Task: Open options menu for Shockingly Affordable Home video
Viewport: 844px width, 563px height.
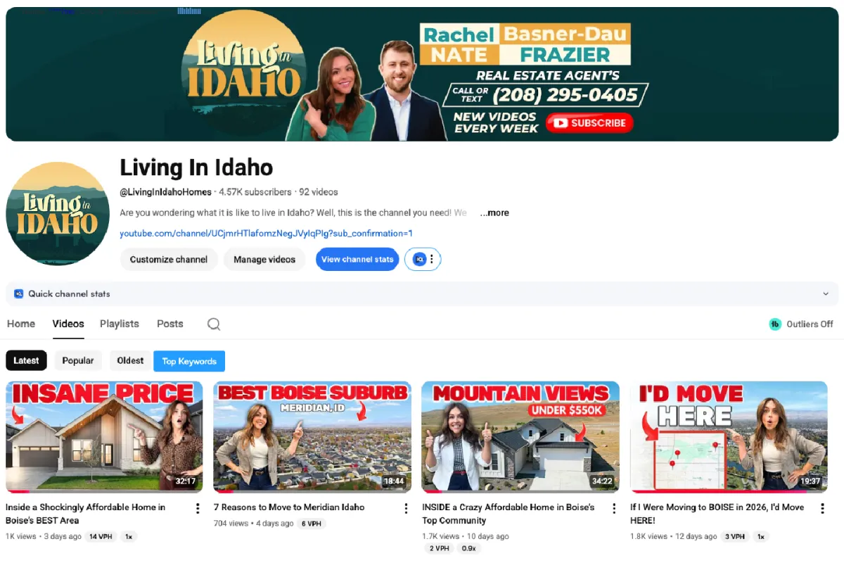Action: pos(198,508)
